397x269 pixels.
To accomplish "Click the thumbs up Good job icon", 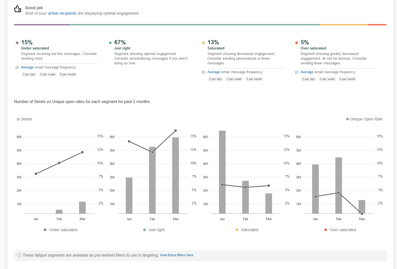I will [18, 9].
